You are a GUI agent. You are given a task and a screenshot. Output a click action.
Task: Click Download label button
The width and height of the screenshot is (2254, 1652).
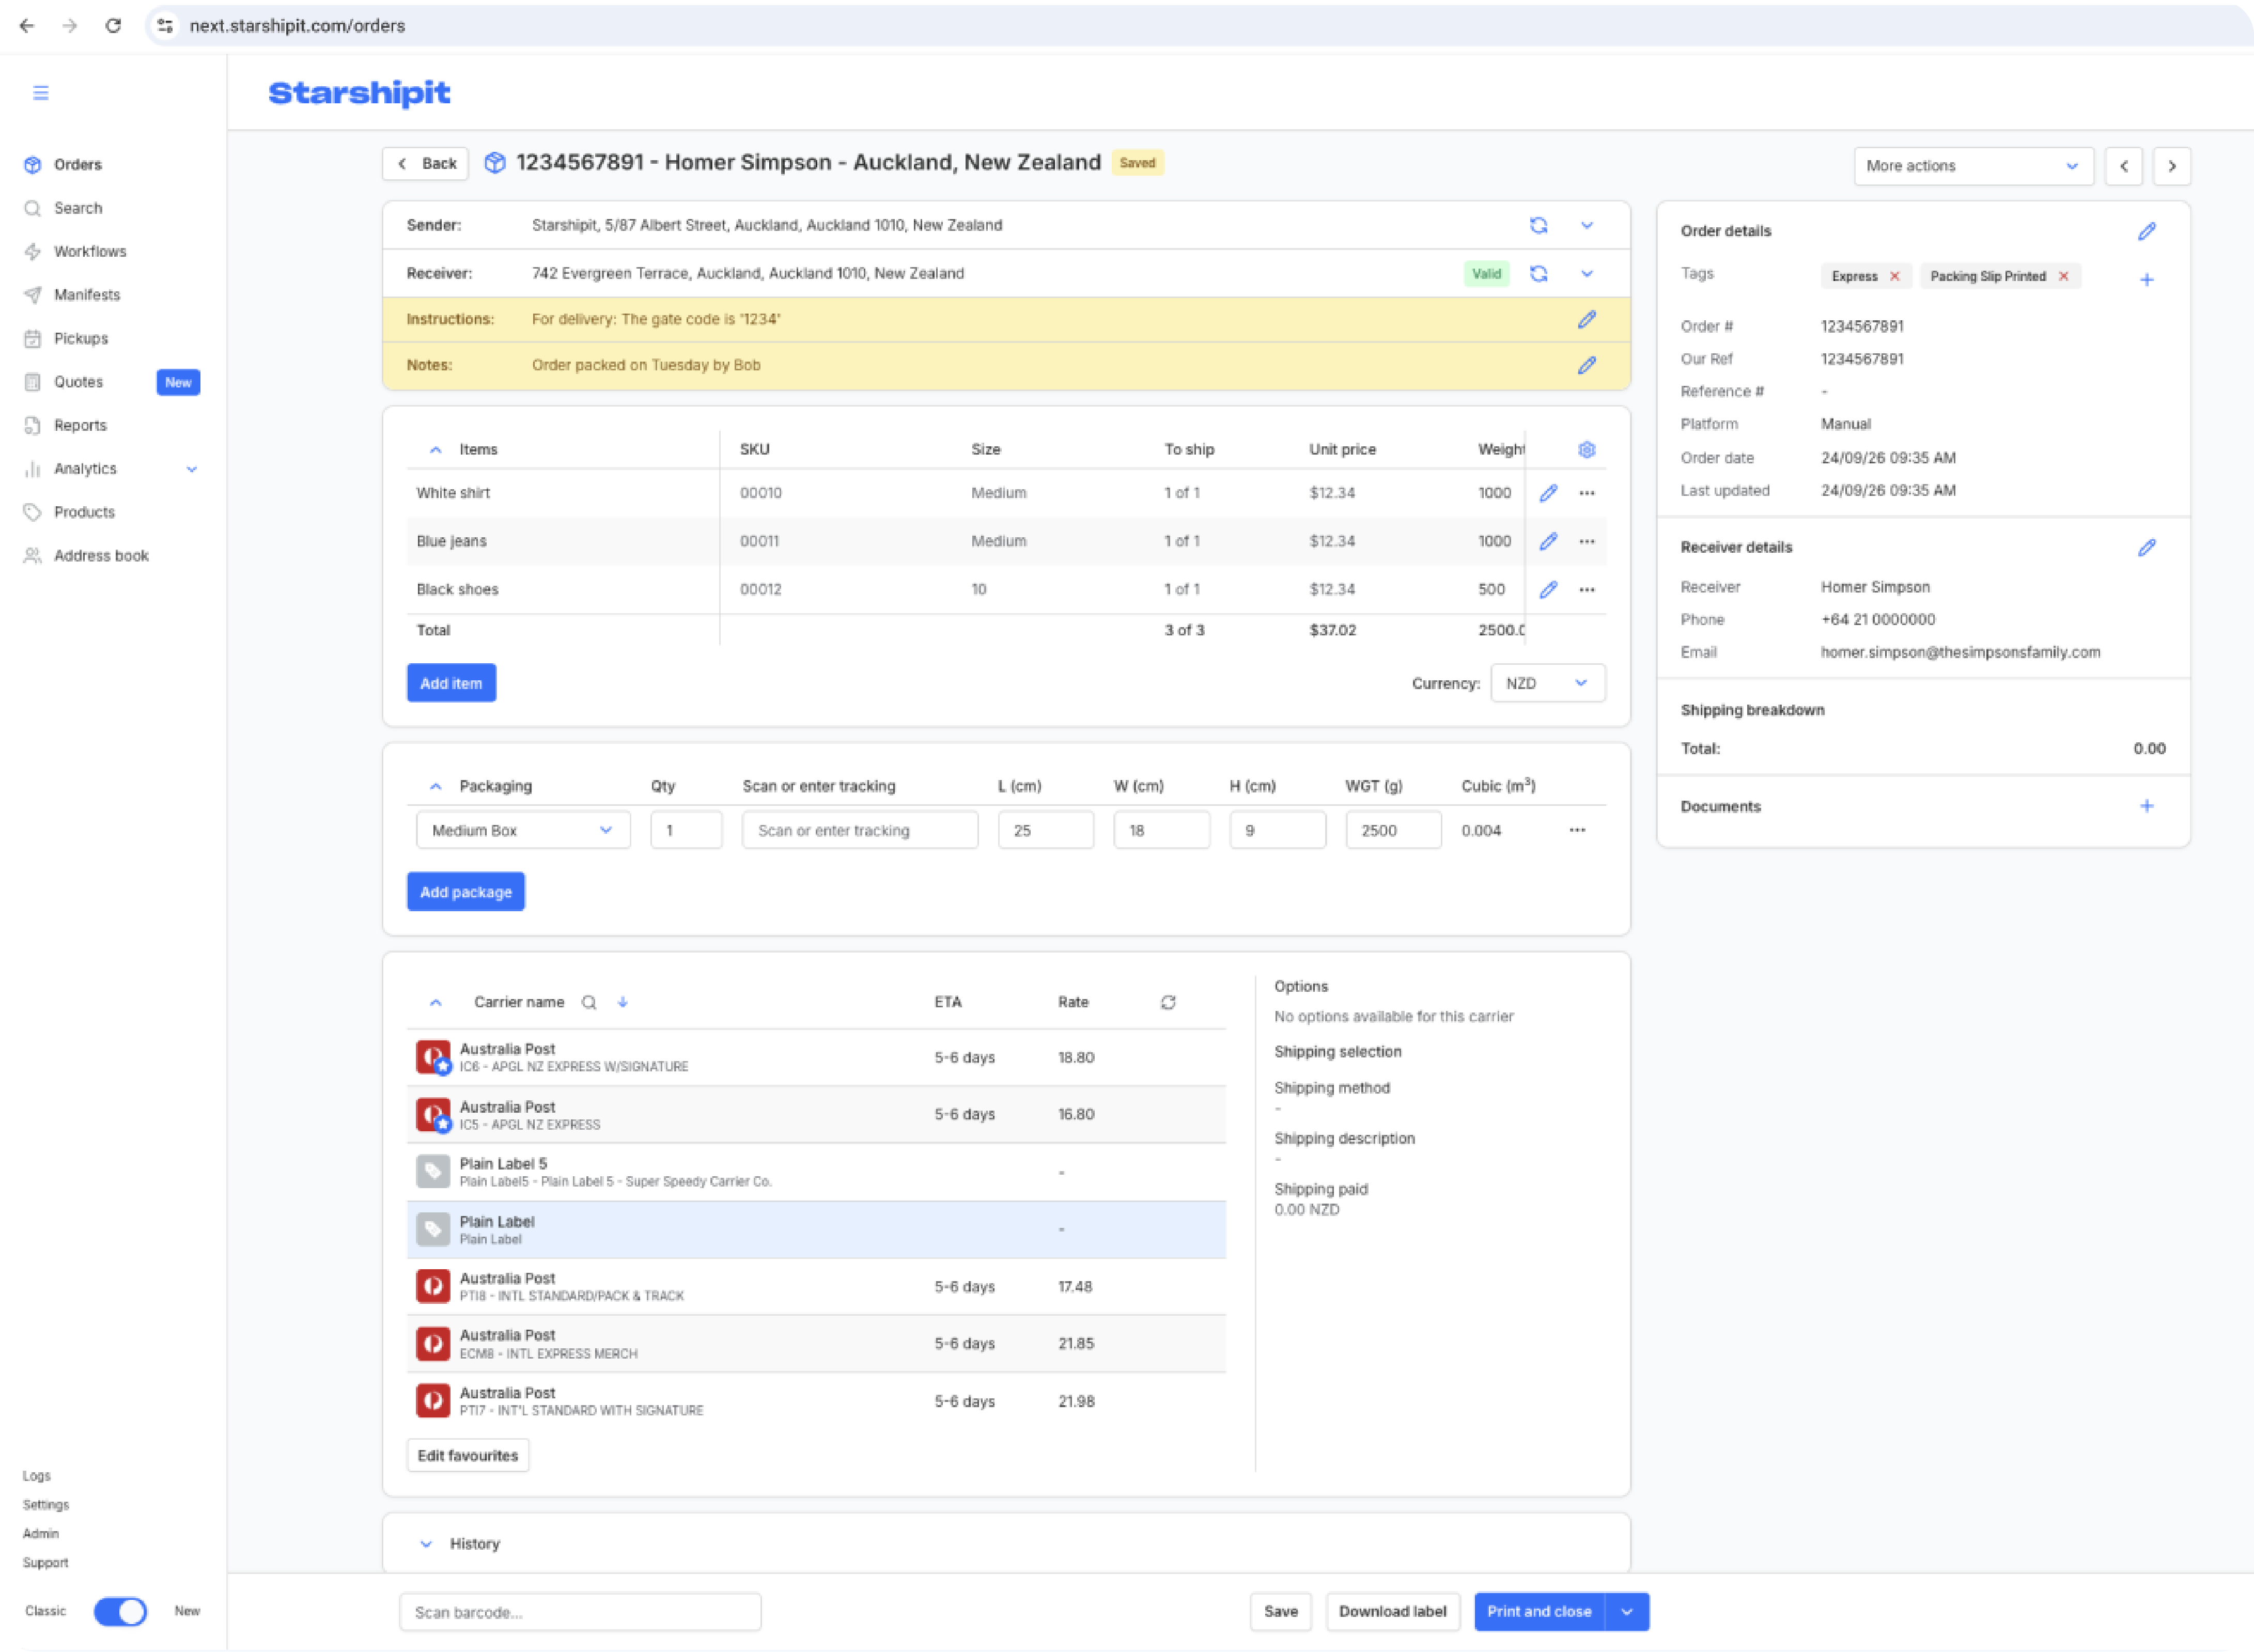pyautogui.click(x=1392, y=1611)
